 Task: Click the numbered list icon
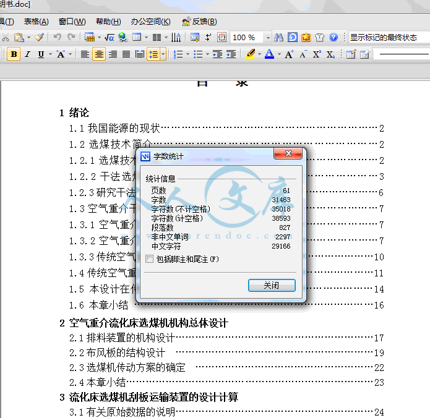178,54
